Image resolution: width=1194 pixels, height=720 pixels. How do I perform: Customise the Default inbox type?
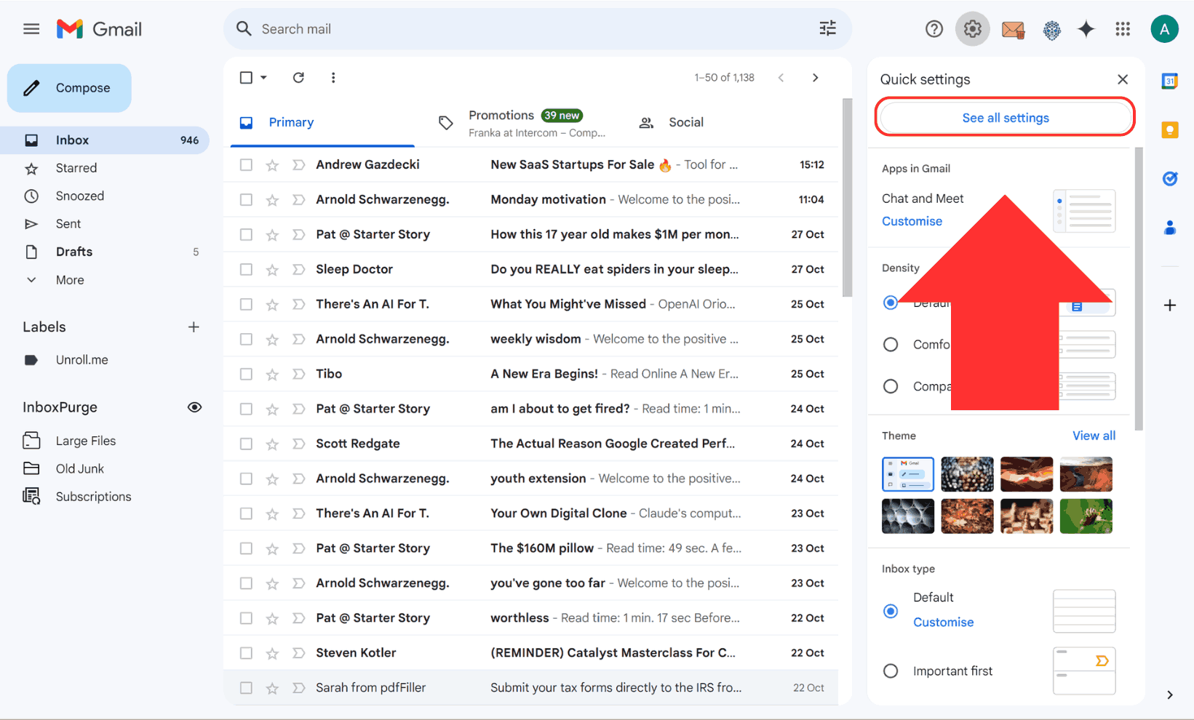point(943,622)
